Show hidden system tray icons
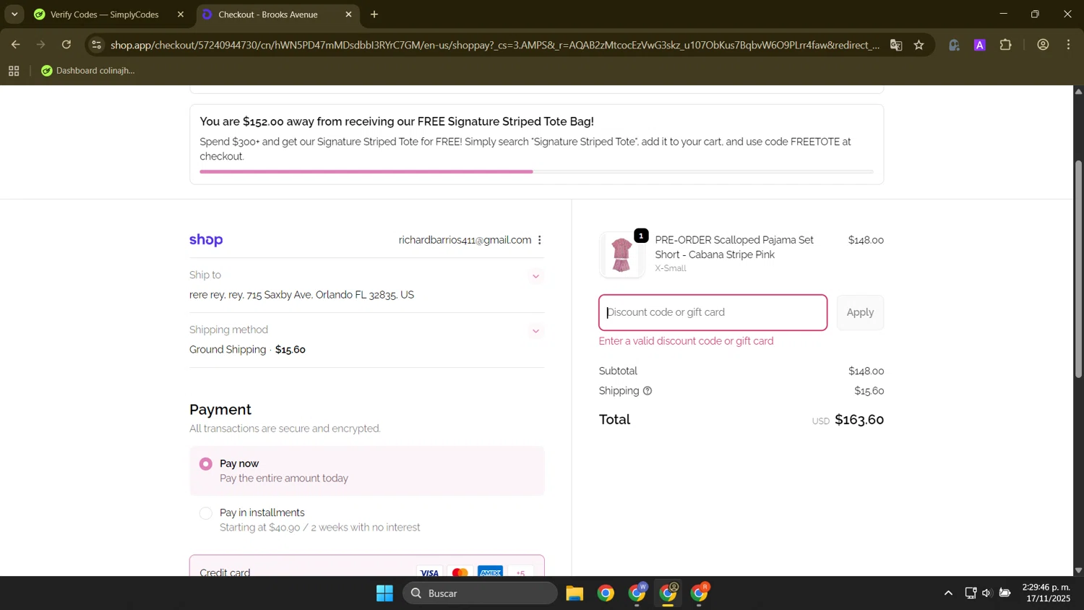 [948, 593]
